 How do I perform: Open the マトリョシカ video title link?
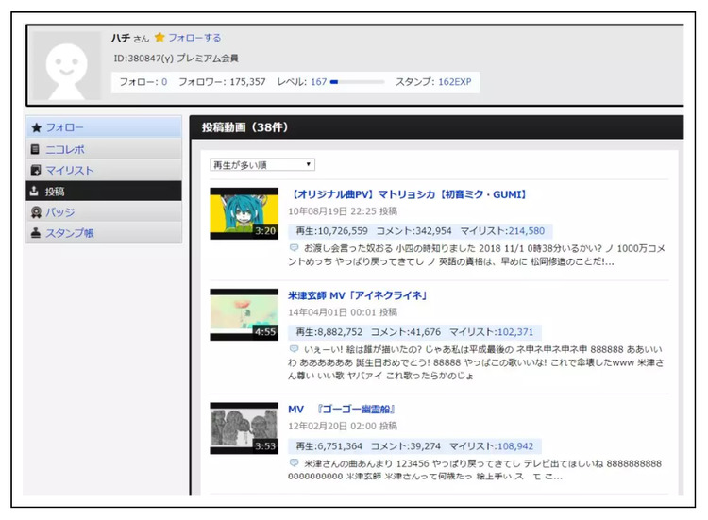click(407, 194)
